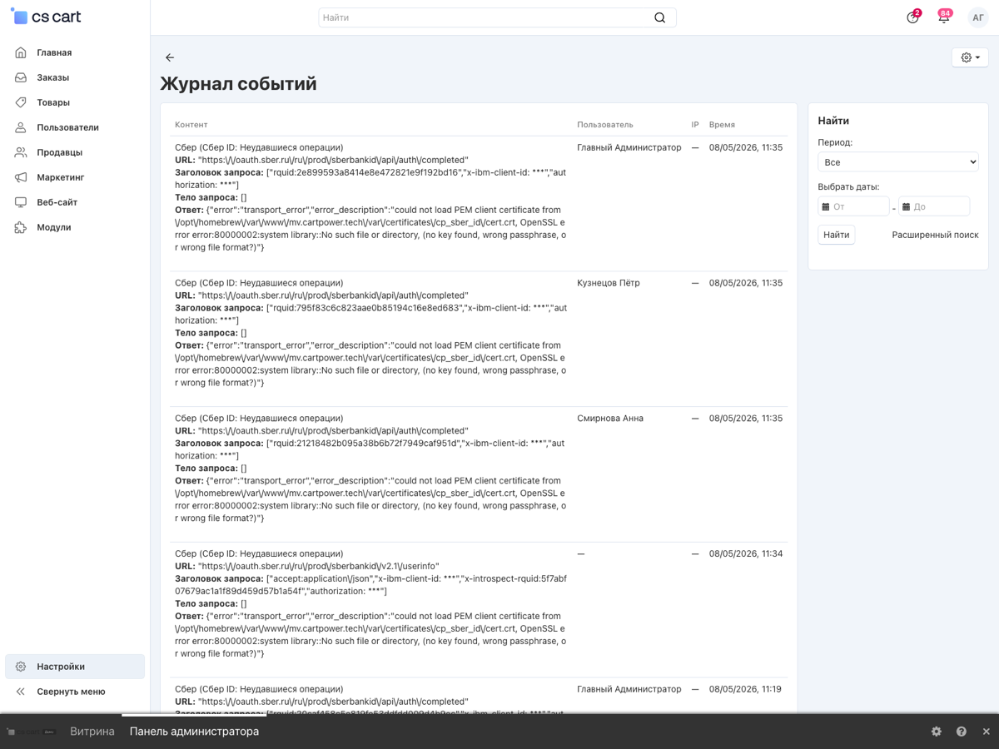Viewport: 999px width, 749px height.
Task: Open Настройки in the sidebar
Action: click(x=75, y=667)
